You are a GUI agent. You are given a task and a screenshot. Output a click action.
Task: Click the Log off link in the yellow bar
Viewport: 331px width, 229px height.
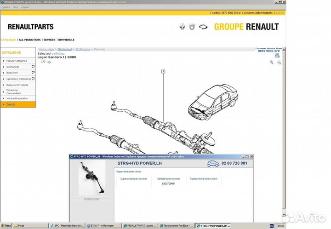coord(280,13)
